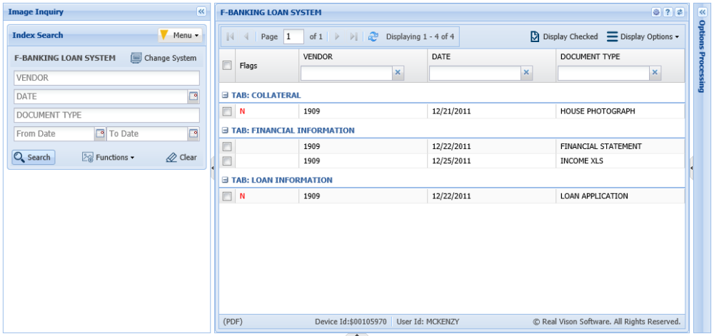The width and height of the screenshot is (714, 336).
Task: Clear the VENDOR column filter
Action: 398,72
